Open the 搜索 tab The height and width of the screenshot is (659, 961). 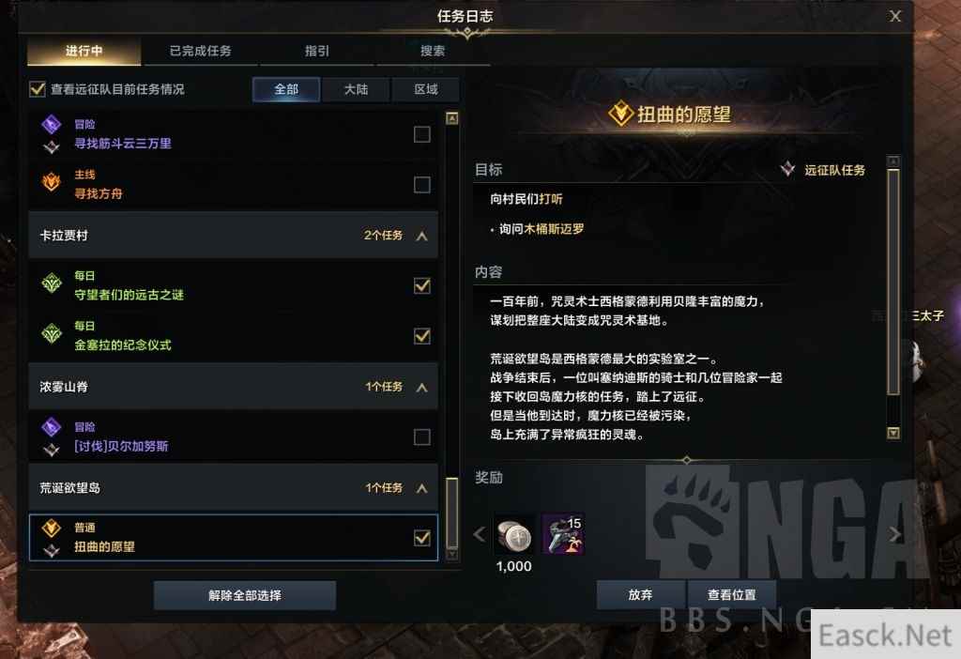coord(433,51)
